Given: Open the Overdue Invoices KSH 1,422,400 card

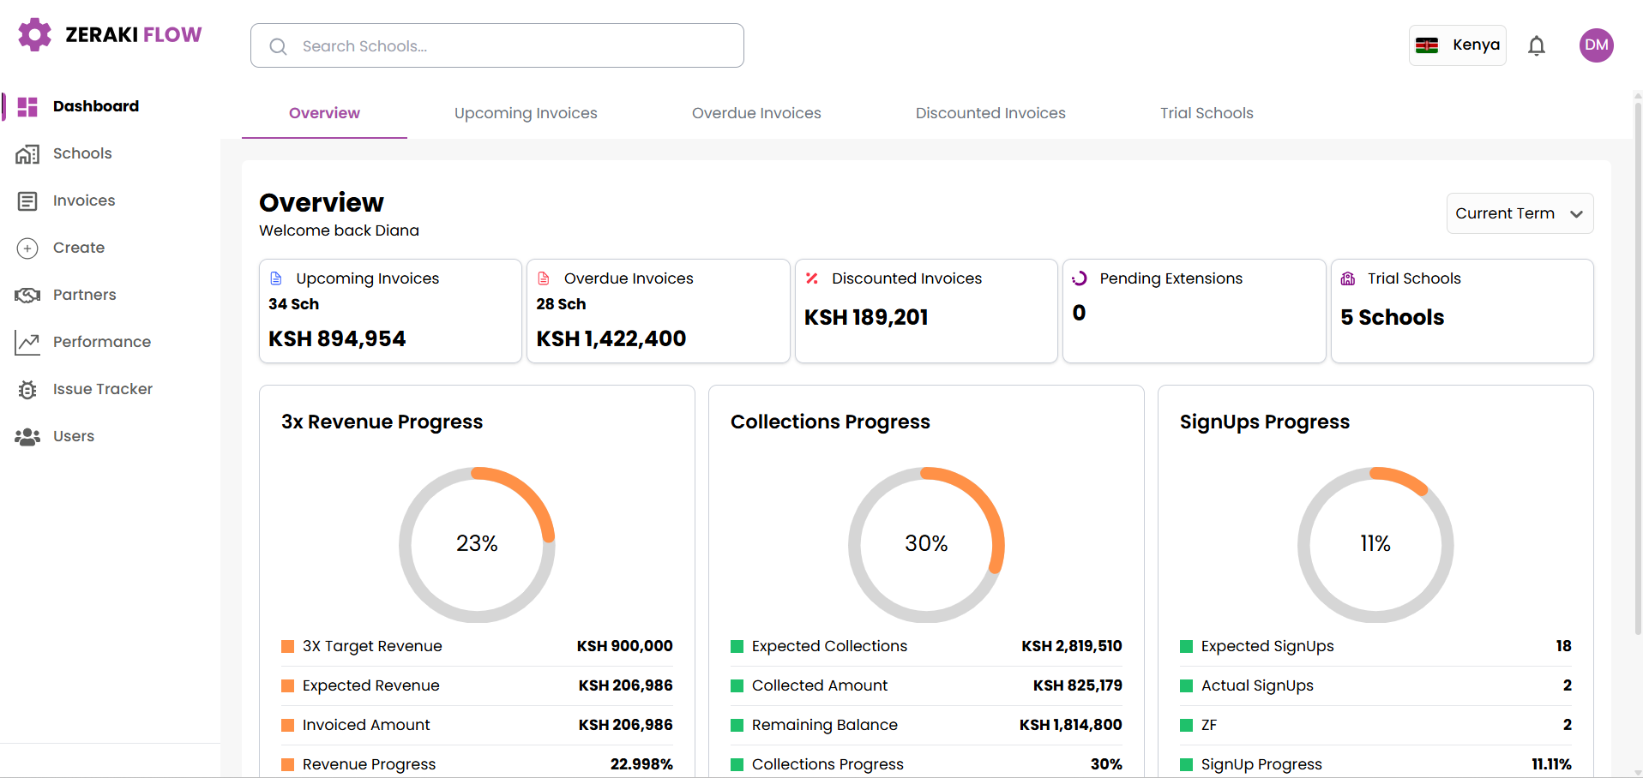Looking at the screenshot, I should tap(659, 311).
